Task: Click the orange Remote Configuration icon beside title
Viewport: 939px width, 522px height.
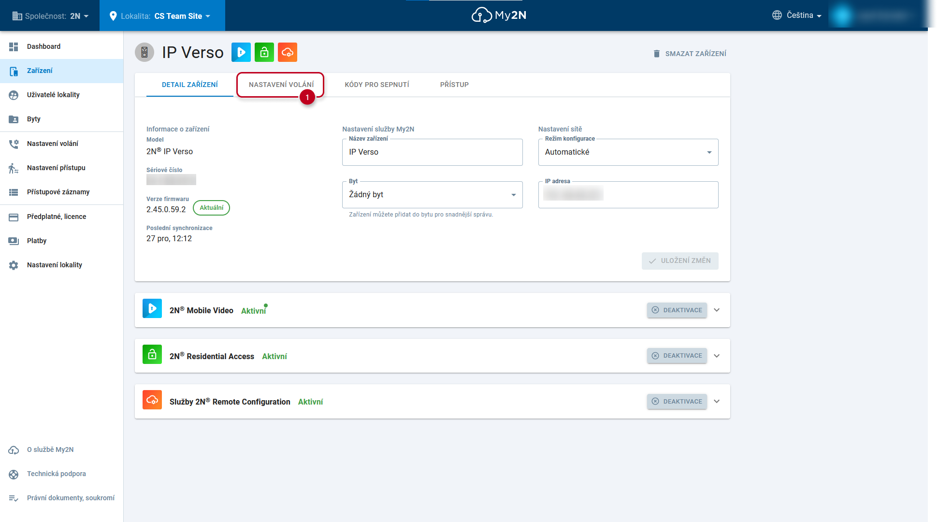Action: [x=288, y=52]
